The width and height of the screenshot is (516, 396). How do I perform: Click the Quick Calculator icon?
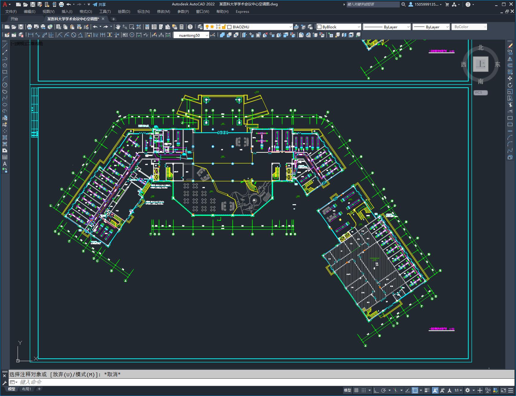[x=182, y=27]
